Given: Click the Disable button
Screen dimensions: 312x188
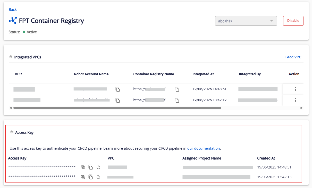Looking at the screenshot, I should 293,21.
